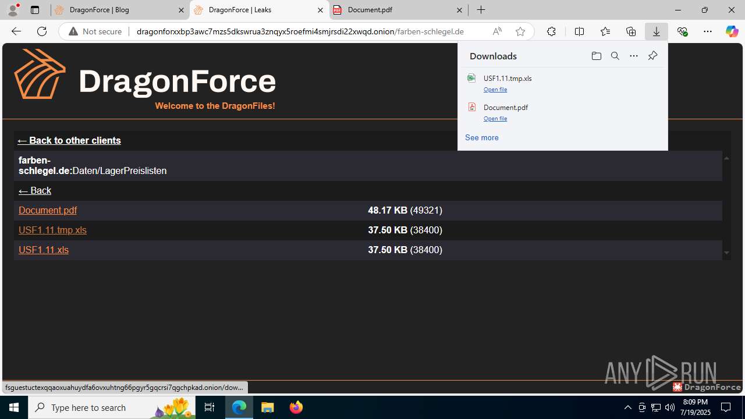
Task: Open the notification center icon
Action: click(726, 407)
